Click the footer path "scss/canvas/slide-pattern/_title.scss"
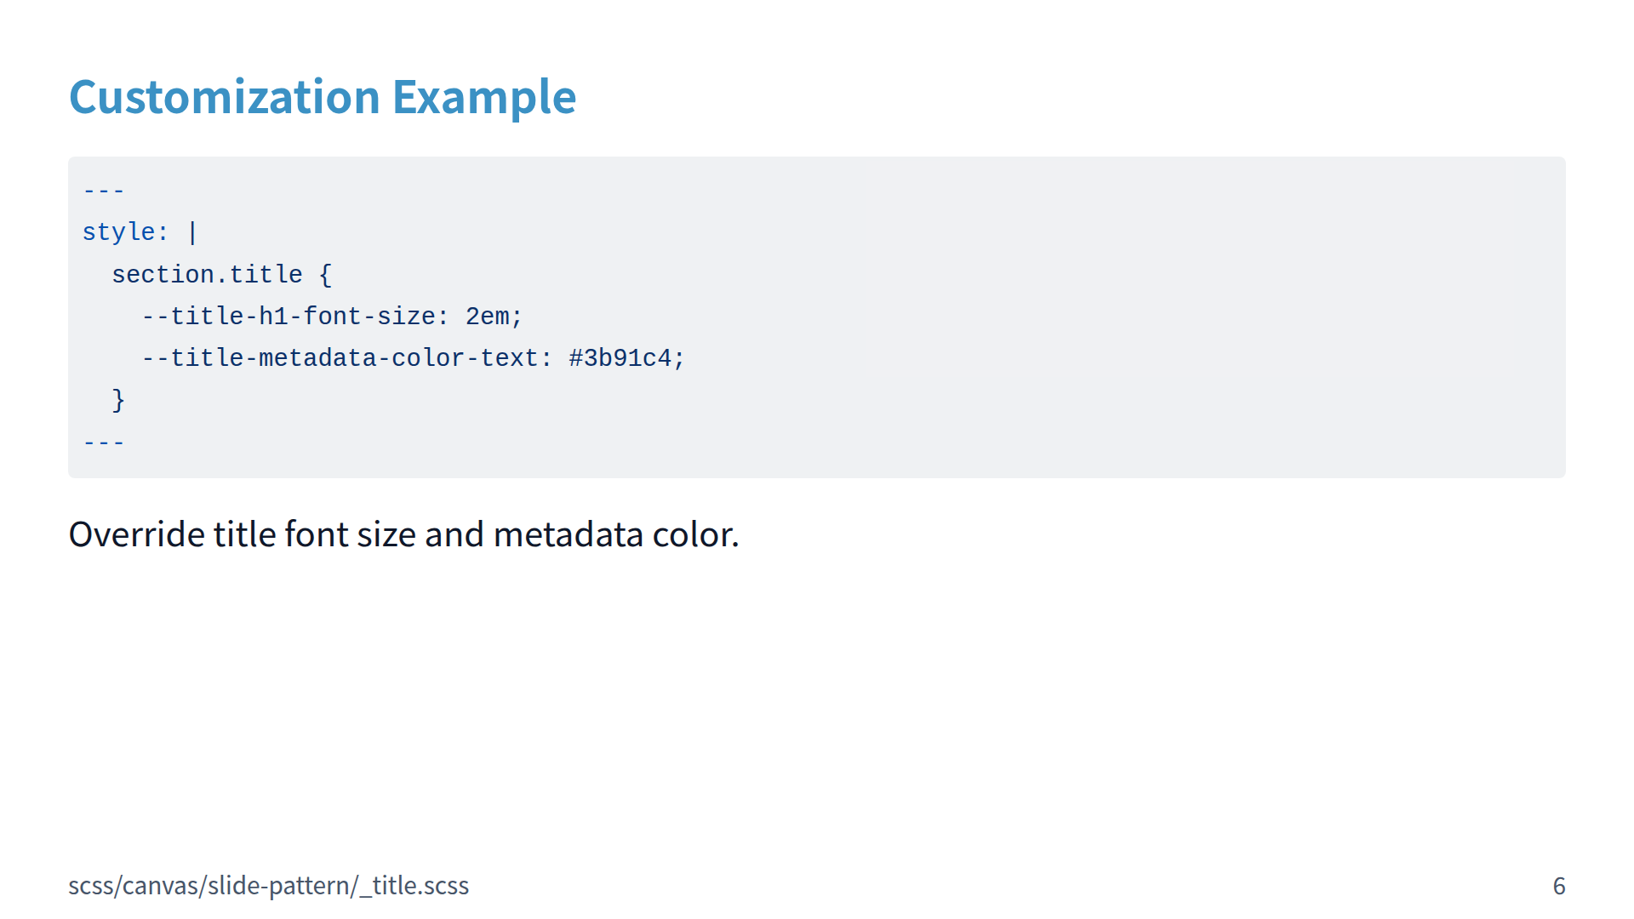The image size is (1634, 919). pos(268,886)
